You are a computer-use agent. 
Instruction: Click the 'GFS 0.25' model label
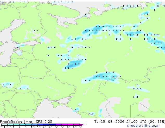click(44, 122)
